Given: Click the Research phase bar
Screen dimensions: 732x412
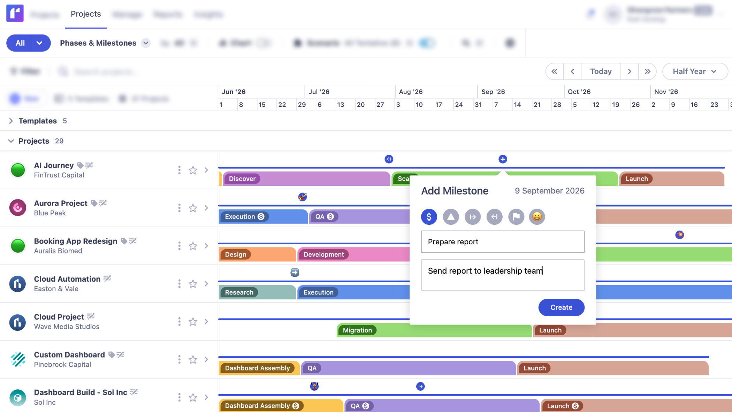Looking at the screenshot, I should [258, 292].
